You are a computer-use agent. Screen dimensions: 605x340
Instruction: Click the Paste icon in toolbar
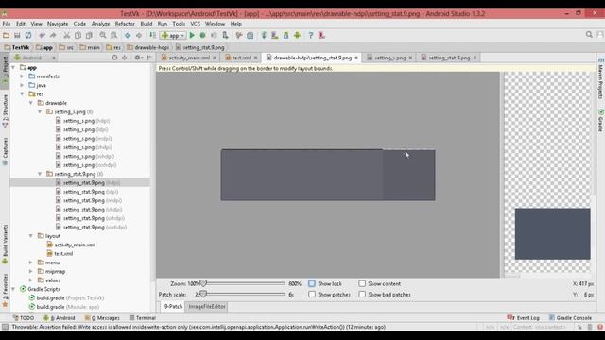click(89, 36)
